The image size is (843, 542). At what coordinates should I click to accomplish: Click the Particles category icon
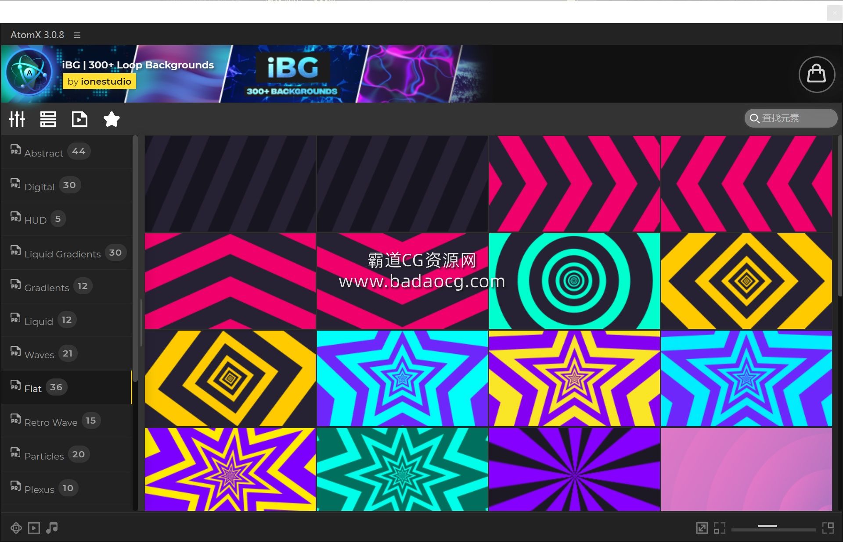pos(15,452)
